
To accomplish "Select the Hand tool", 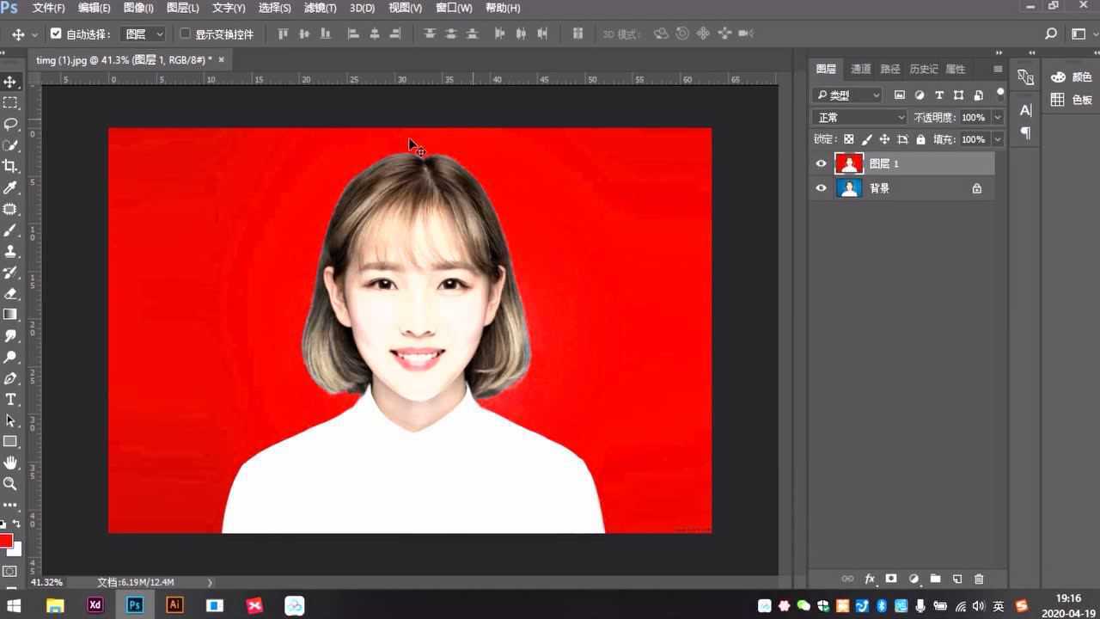I will coord(10,463).
